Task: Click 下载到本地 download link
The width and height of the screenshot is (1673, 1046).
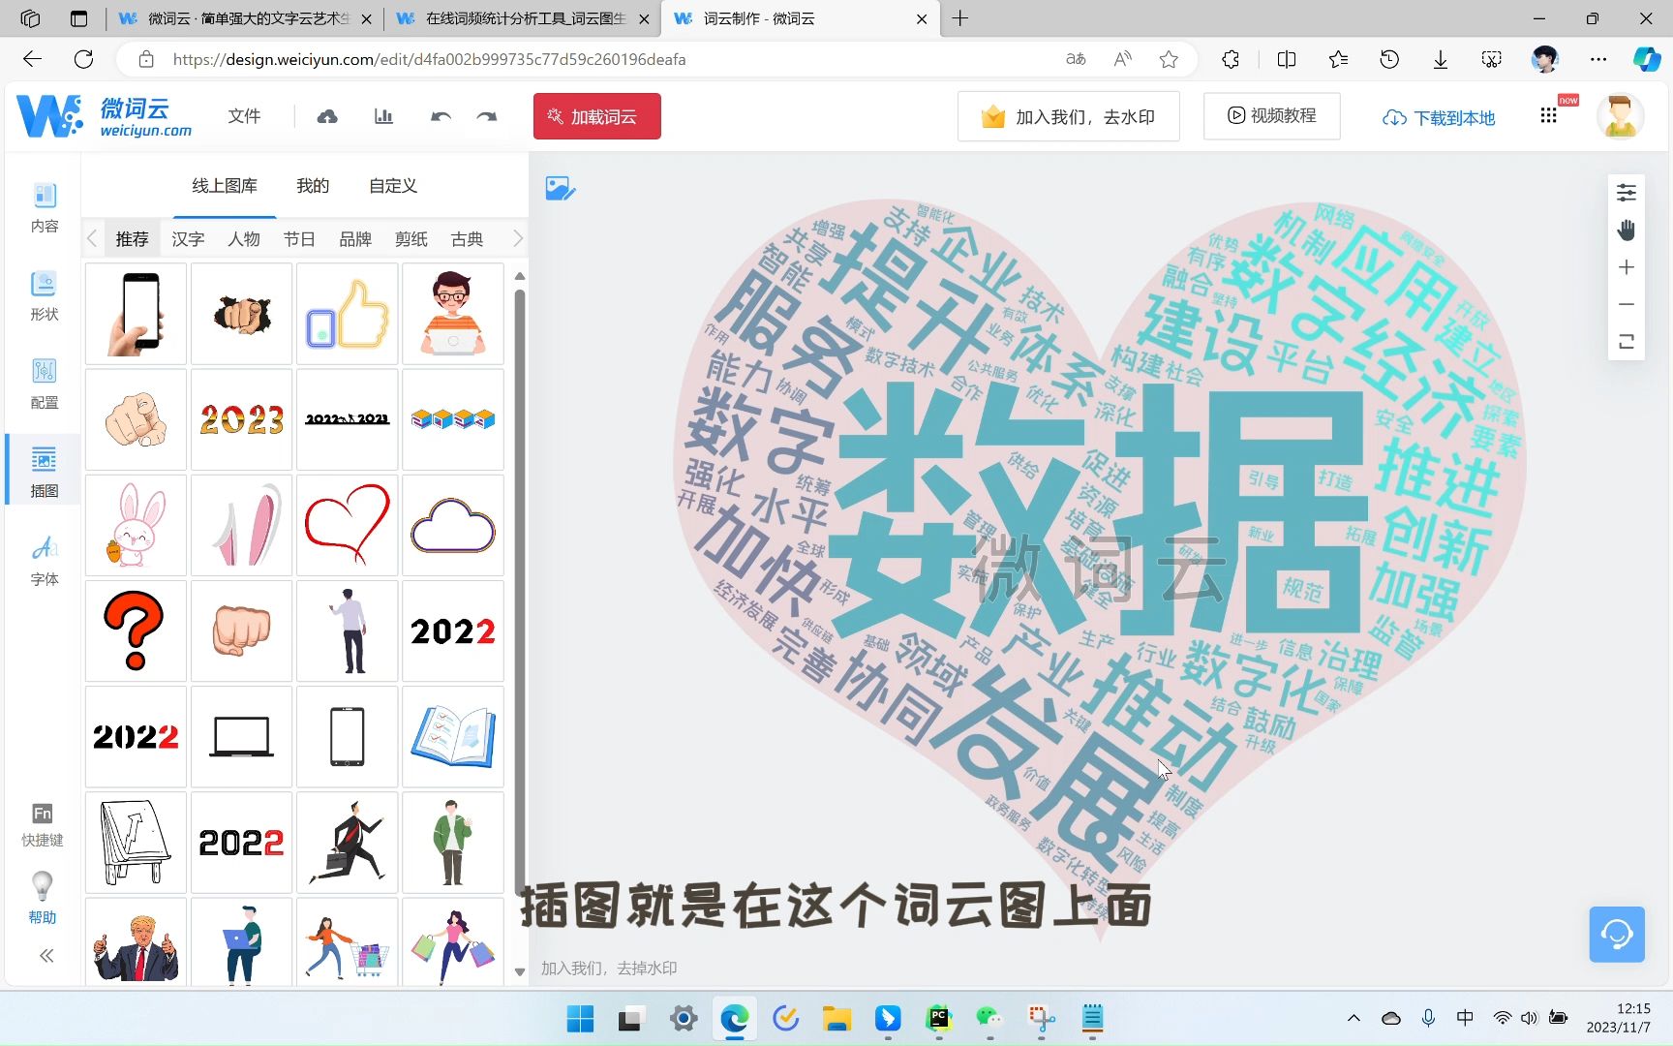Action: [x=1439, y=117]
